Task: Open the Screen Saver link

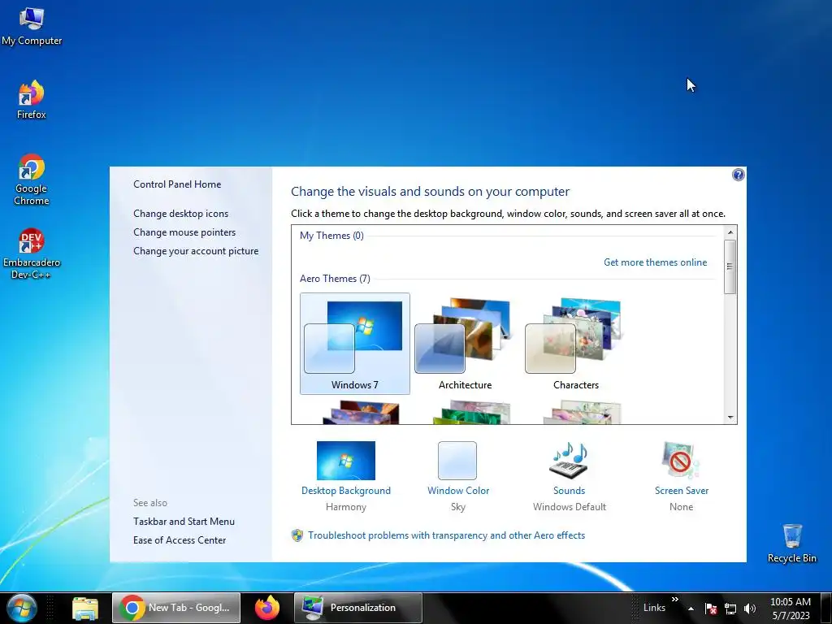Action: point(682,491)
